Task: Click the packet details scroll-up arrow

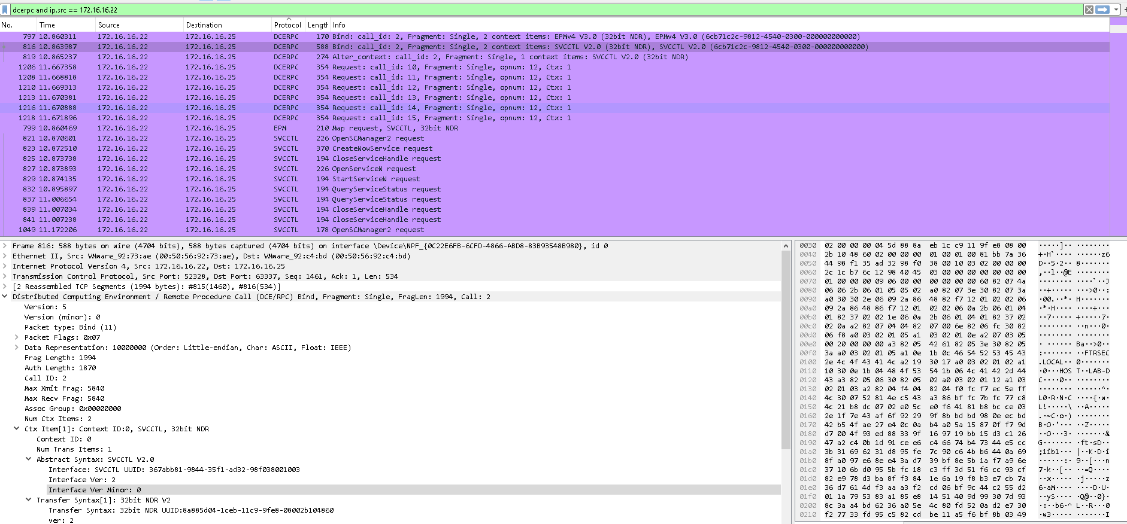Action: click(786, 246)
